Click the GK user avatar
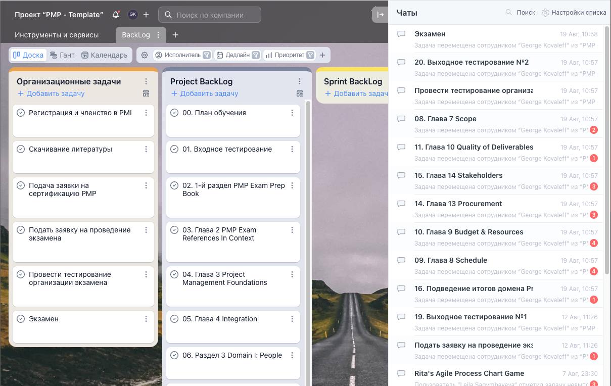Viewport: 611px width, 386px height. (x=132, y=15)
